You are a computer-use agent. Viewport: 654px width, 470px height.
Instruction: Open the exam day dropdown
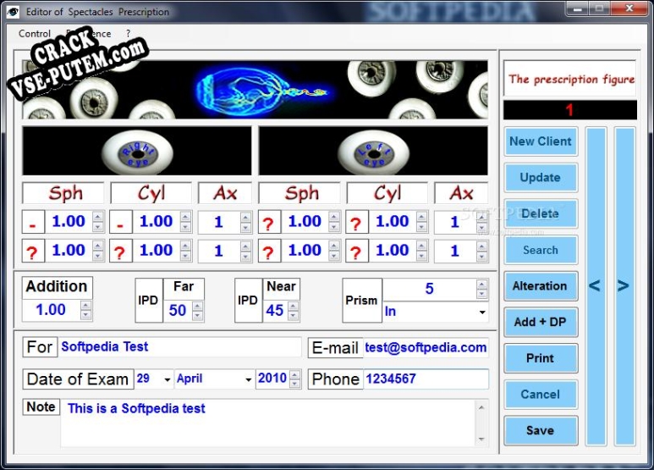coord(168,379)
